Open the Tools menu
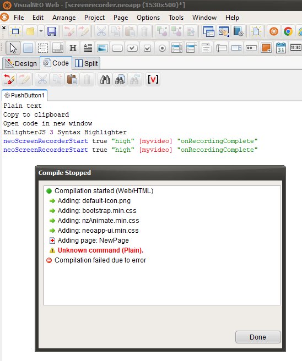The height and width of the screenshot is (361, 302). coord(176,18)
